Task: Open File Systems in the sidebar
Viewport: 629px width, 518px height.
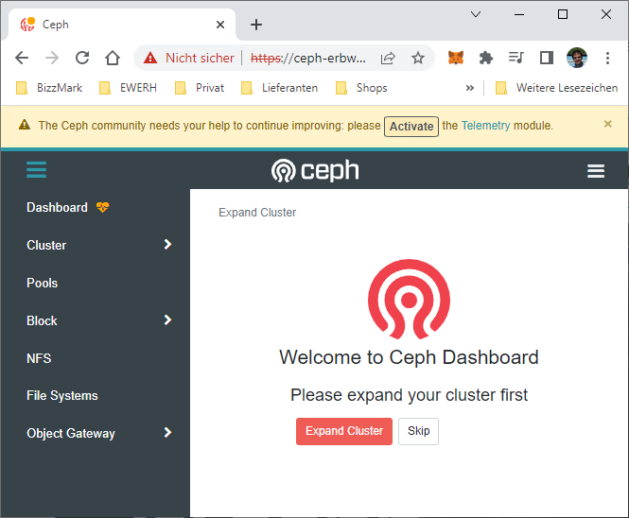Action: click(62, 395)
